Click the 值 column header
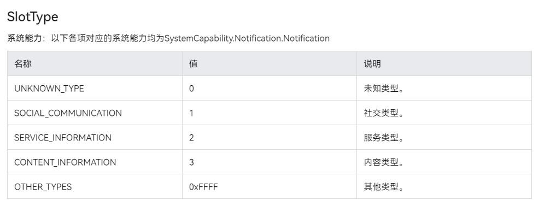The height and width of the screenshot is (200, 539). 194,64
